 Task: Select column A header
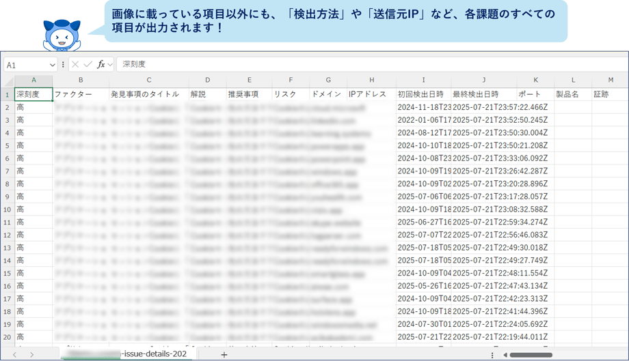[34, 80]
